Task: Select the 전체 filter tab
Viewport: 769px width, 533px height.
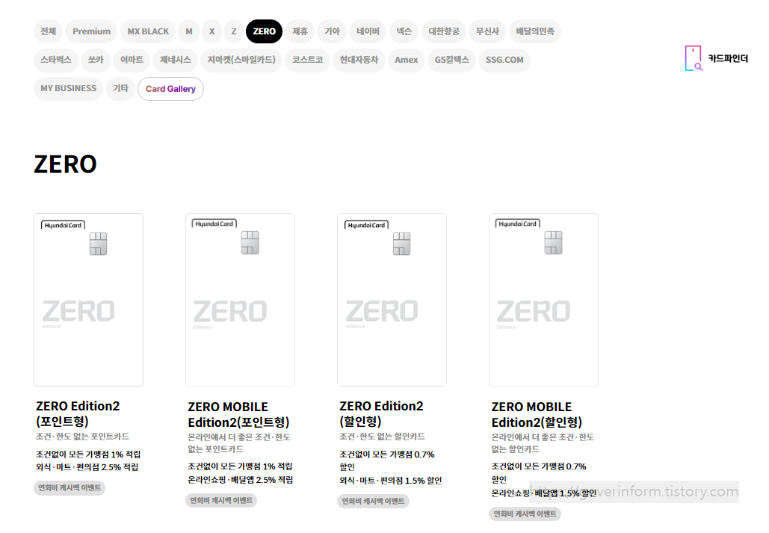Action: 48,31
